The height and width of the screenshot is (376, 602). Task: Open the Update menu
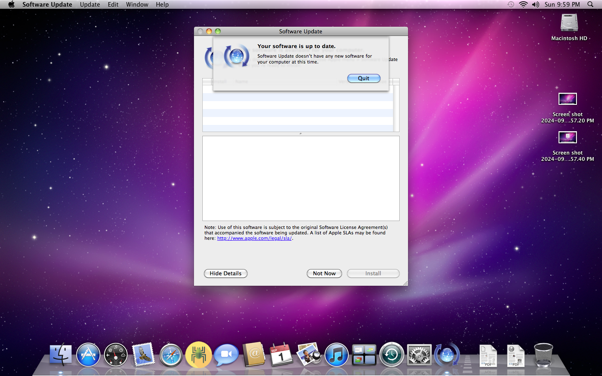coord(90,4)
